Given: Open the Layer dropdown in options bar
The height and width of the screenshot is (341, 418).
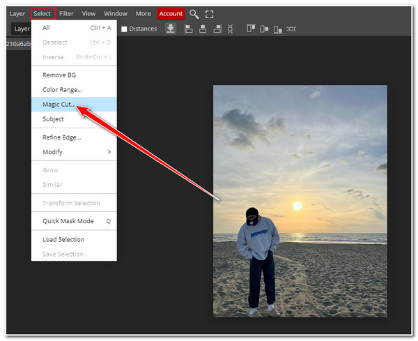Looking at the screenshot, I should click(x=22, y=29).
